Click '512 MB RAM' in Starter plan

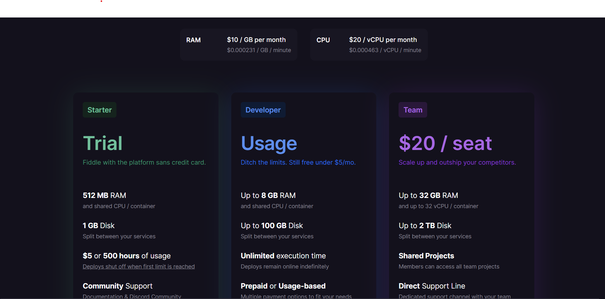[104, 195]
